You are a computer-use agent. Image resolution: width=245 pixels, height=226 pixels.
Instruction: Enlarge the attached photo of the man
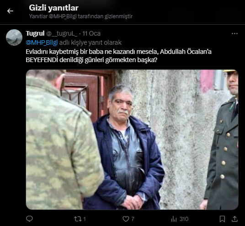[132, 140]
